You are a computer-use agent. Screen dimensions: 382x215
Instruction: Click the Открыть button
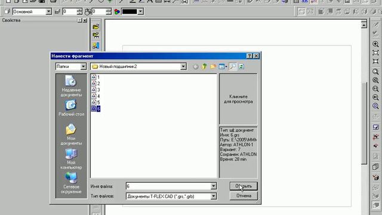(x=244, y=186)
